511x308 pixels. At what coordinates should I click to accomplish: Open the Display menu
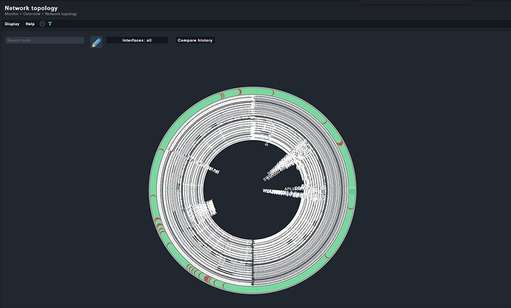pyautogui.click(x=12, y=24)
